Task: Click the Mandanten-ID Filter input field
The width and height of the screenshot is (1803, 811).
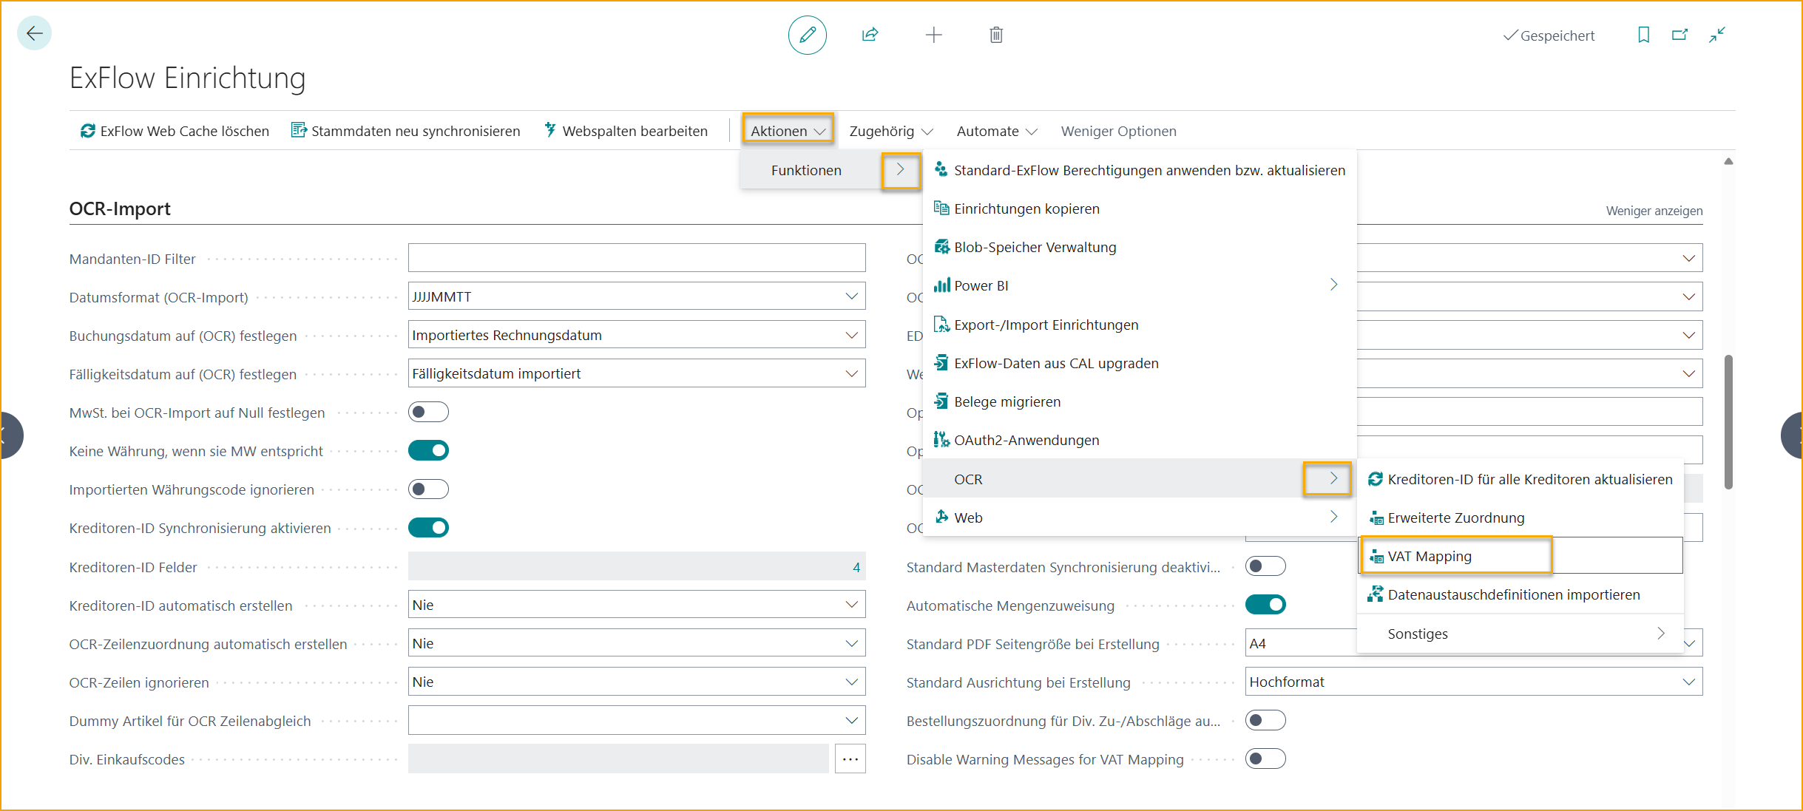Action: [x=637, y=258]
